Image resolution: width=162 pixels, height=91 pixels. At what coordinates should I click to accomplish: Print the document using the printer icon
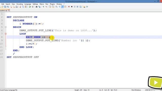click(16, 7)
